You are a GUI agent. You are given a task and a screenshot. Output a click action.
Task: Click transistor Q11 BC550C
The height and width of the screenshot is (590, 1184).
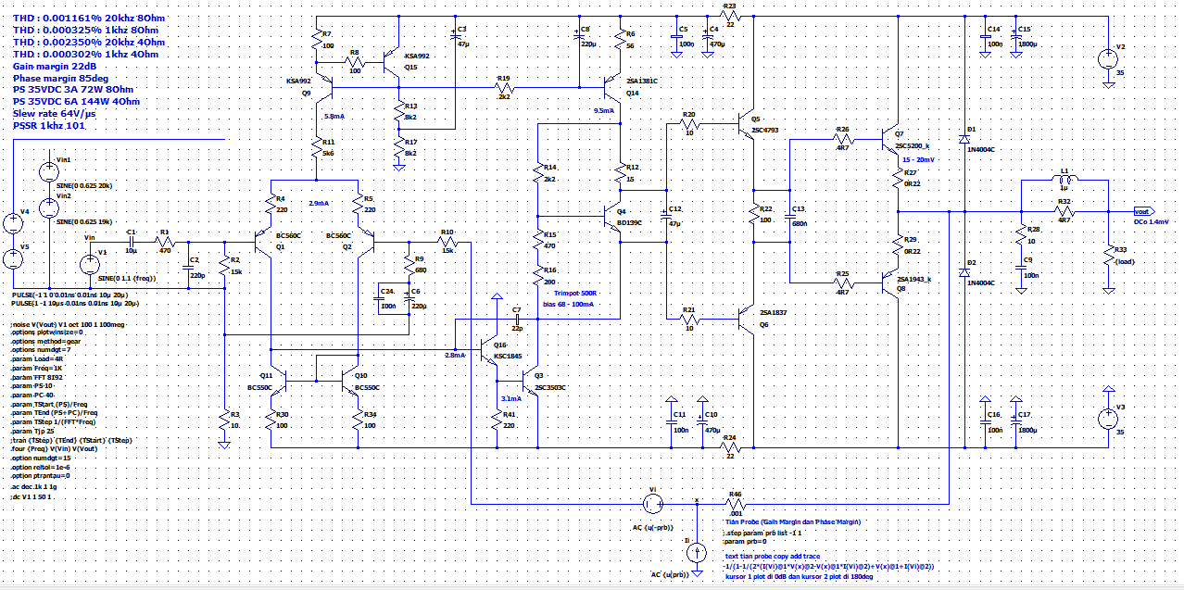point(278,380)
